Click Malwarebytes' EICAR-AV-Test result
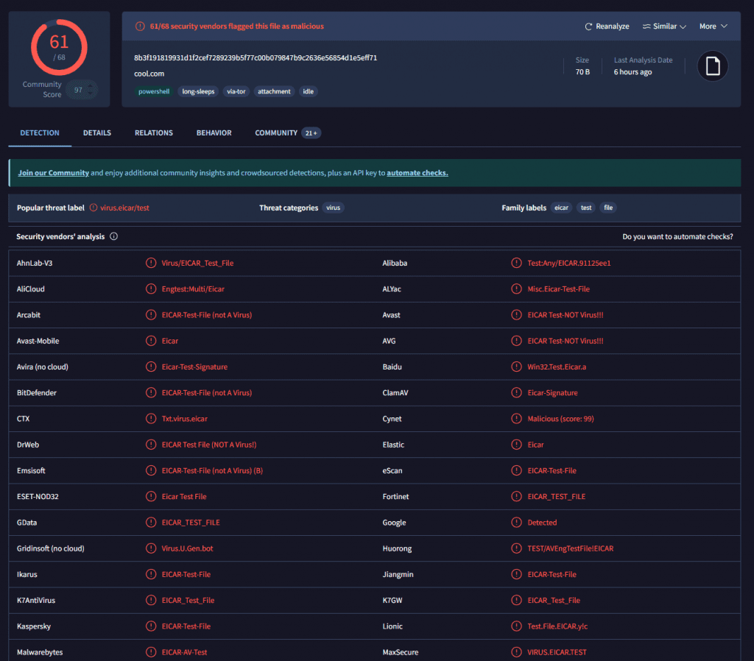 coord(184,652)
